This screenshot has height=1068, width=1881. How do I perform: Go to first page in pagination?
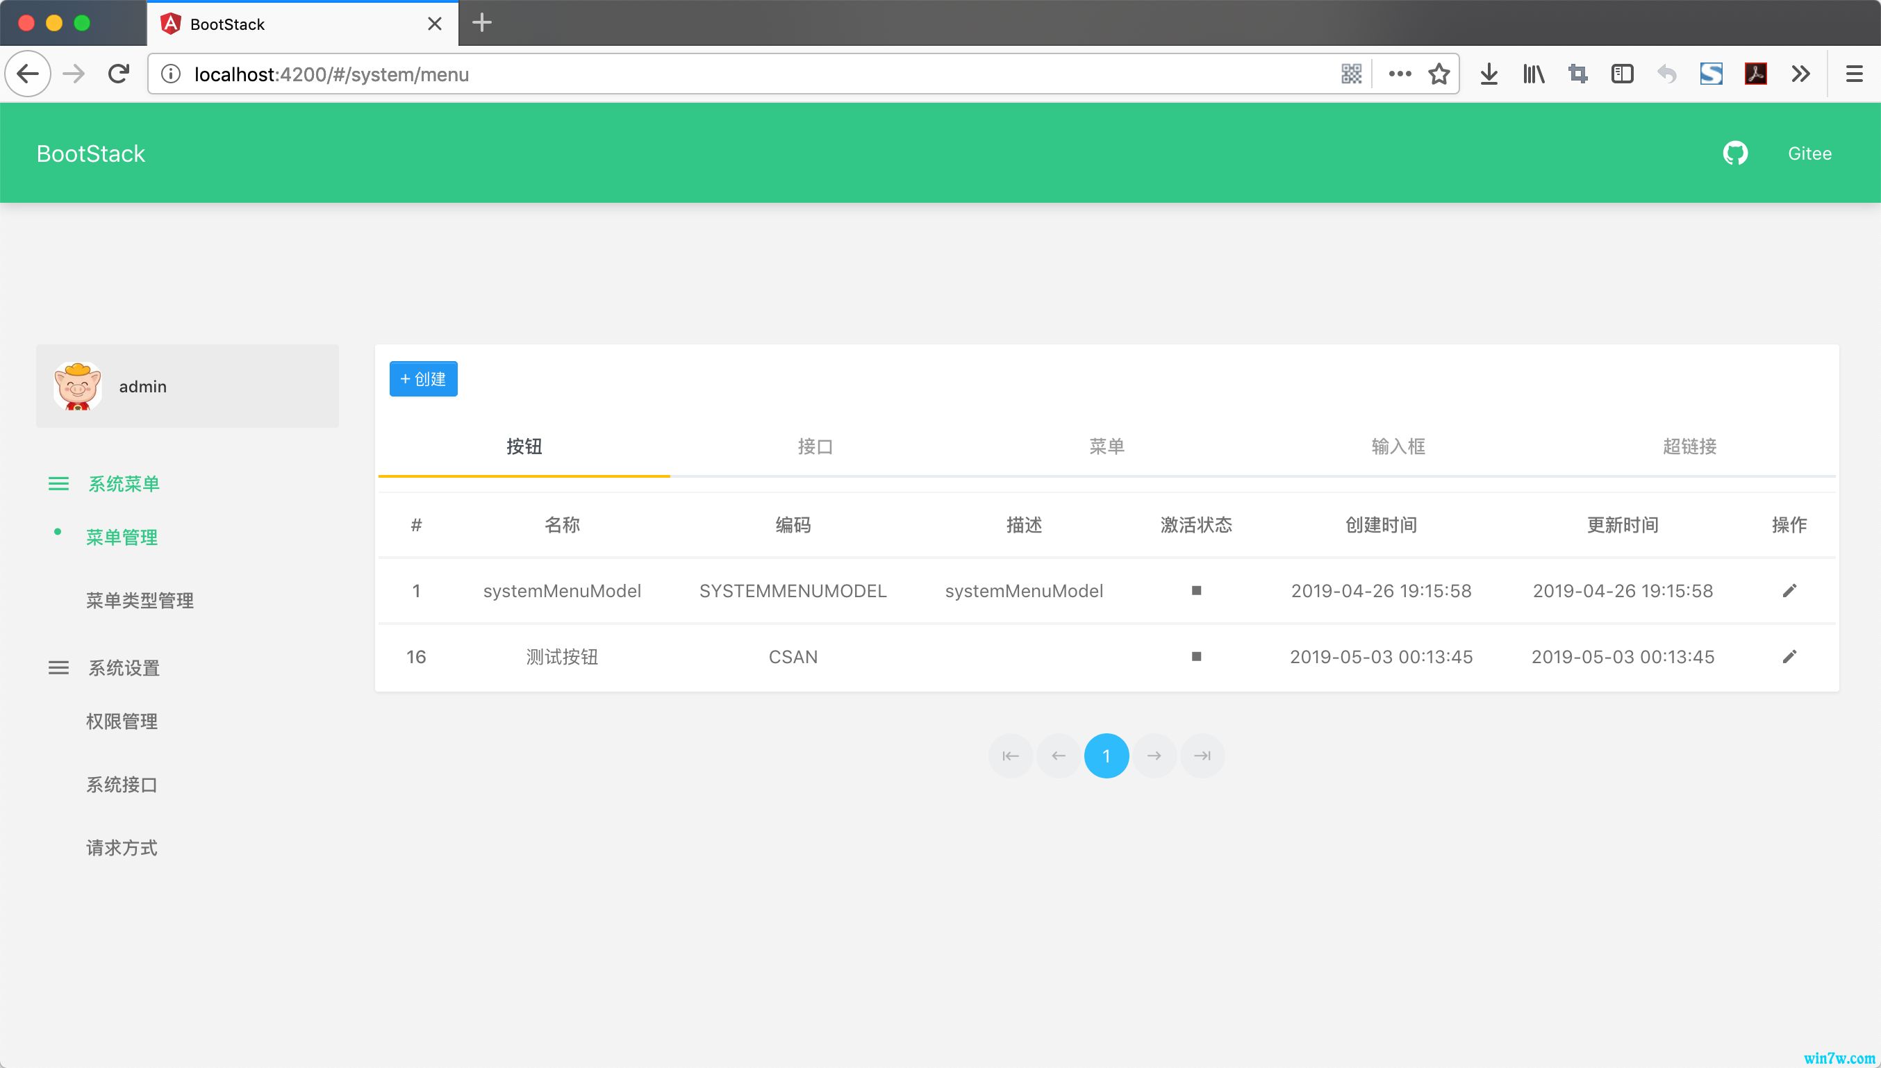click(x=1010, y=756)
